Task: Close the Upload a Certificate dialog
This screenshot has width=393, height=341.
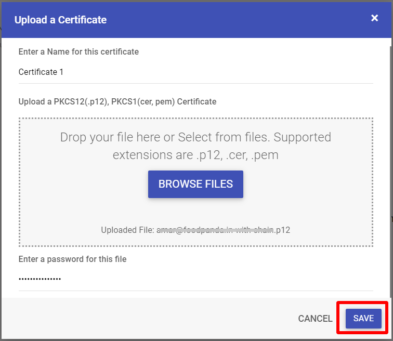Action: pos(374,18)
